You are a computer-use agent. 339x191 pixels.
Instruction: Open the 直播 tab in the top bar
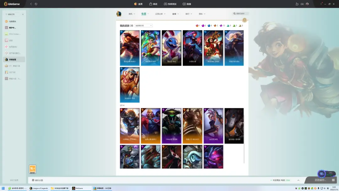coord(187,4)
